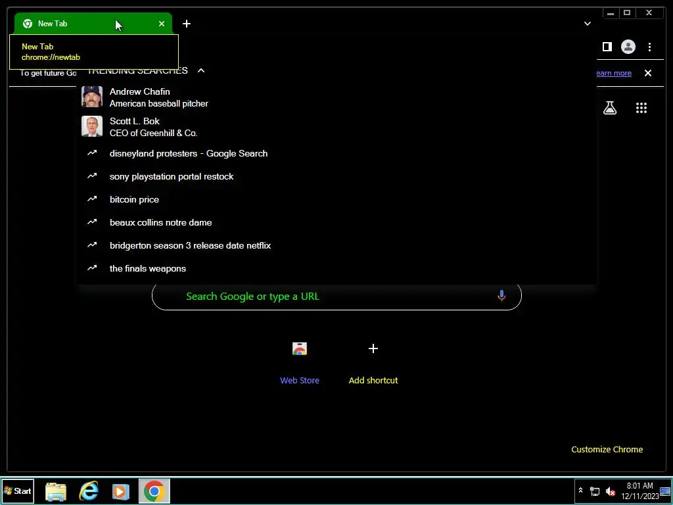Open the Google apps grid
This screenshot has width=673, height=505.
(x=641, y=108)
